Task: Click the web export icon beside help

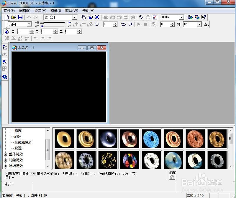Action: (x=197, y=17)
